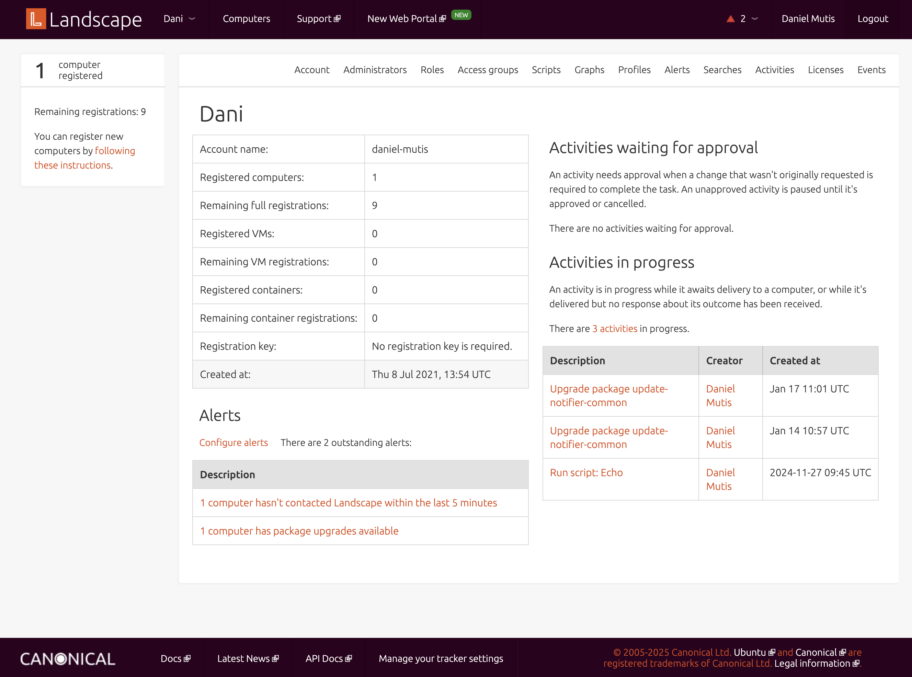
Task: Click the red alert triangle icon
Action: point(730,19)
